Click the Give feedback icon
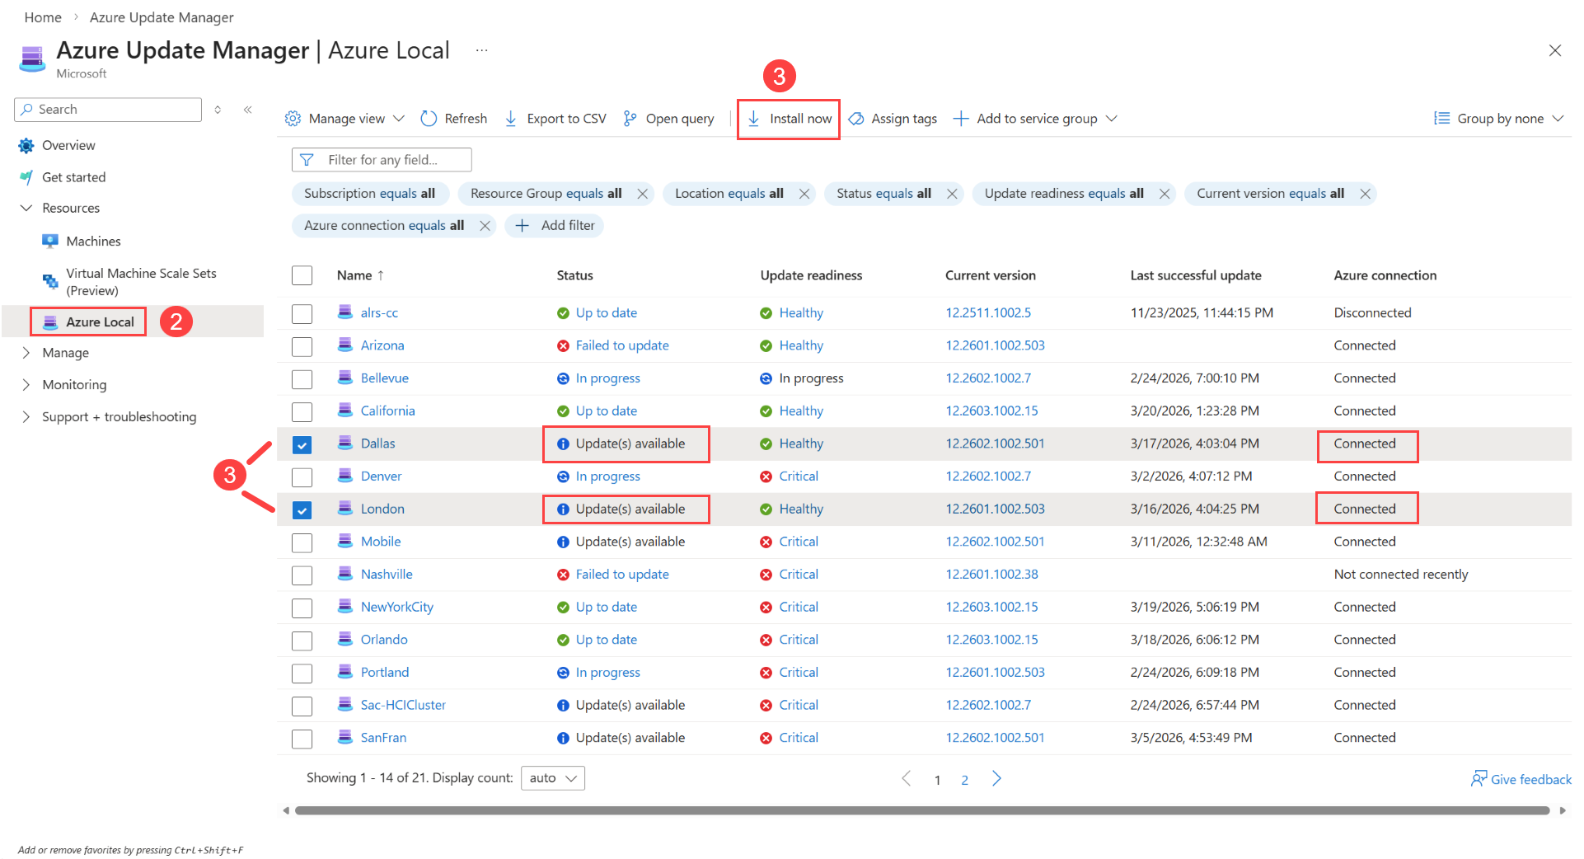 point(1479,779)
